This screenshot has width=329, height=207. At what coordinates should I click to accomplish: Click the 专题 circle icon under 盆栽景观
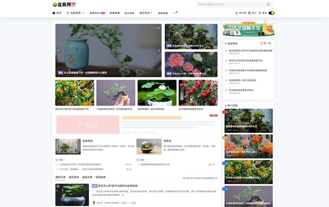57,160
